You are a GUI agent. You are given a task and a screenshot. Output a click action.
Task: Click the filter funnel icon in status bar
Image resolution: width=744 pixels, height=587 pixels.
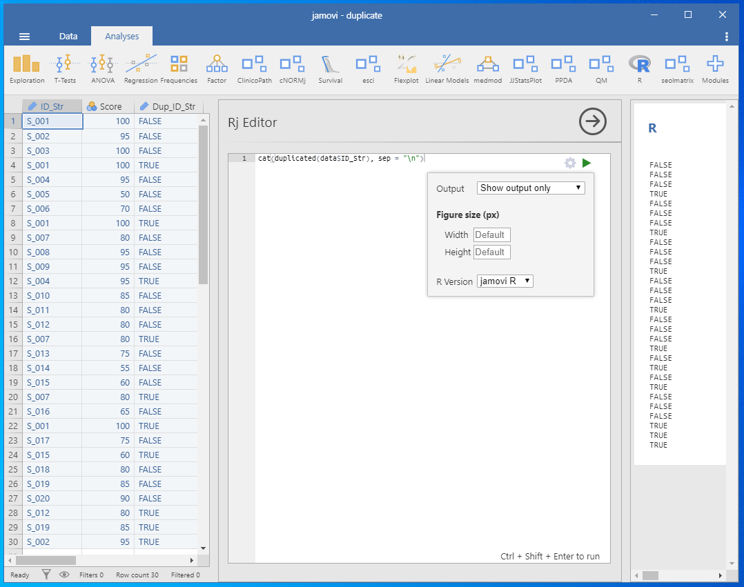click(x=46, y=575)
